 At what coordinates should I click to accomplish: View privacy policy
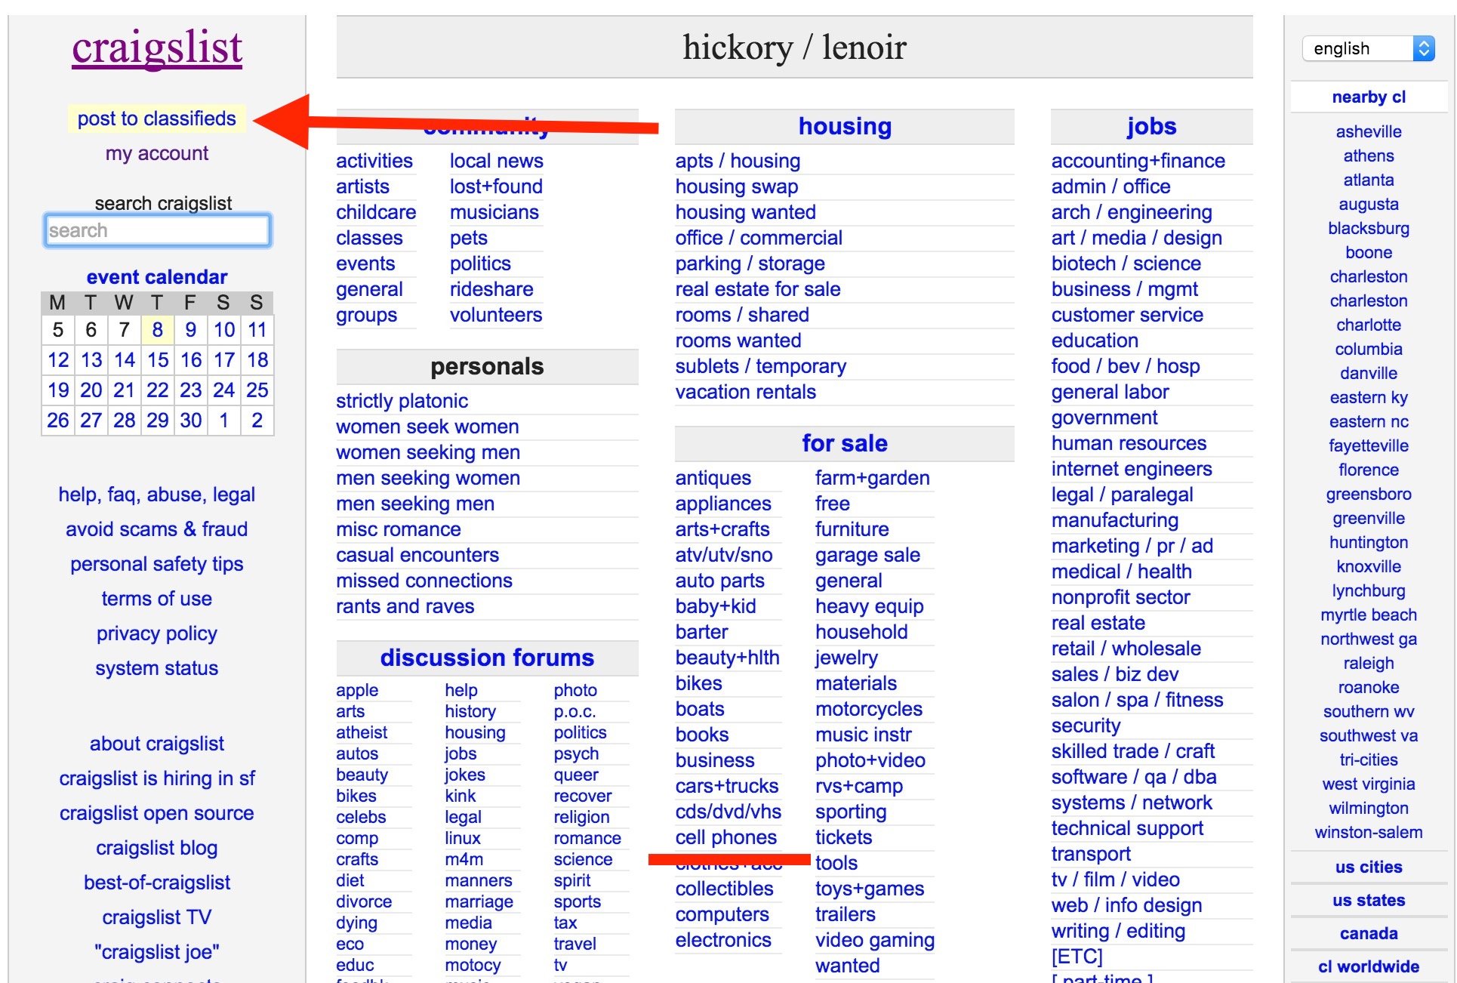tap(157, 633)
